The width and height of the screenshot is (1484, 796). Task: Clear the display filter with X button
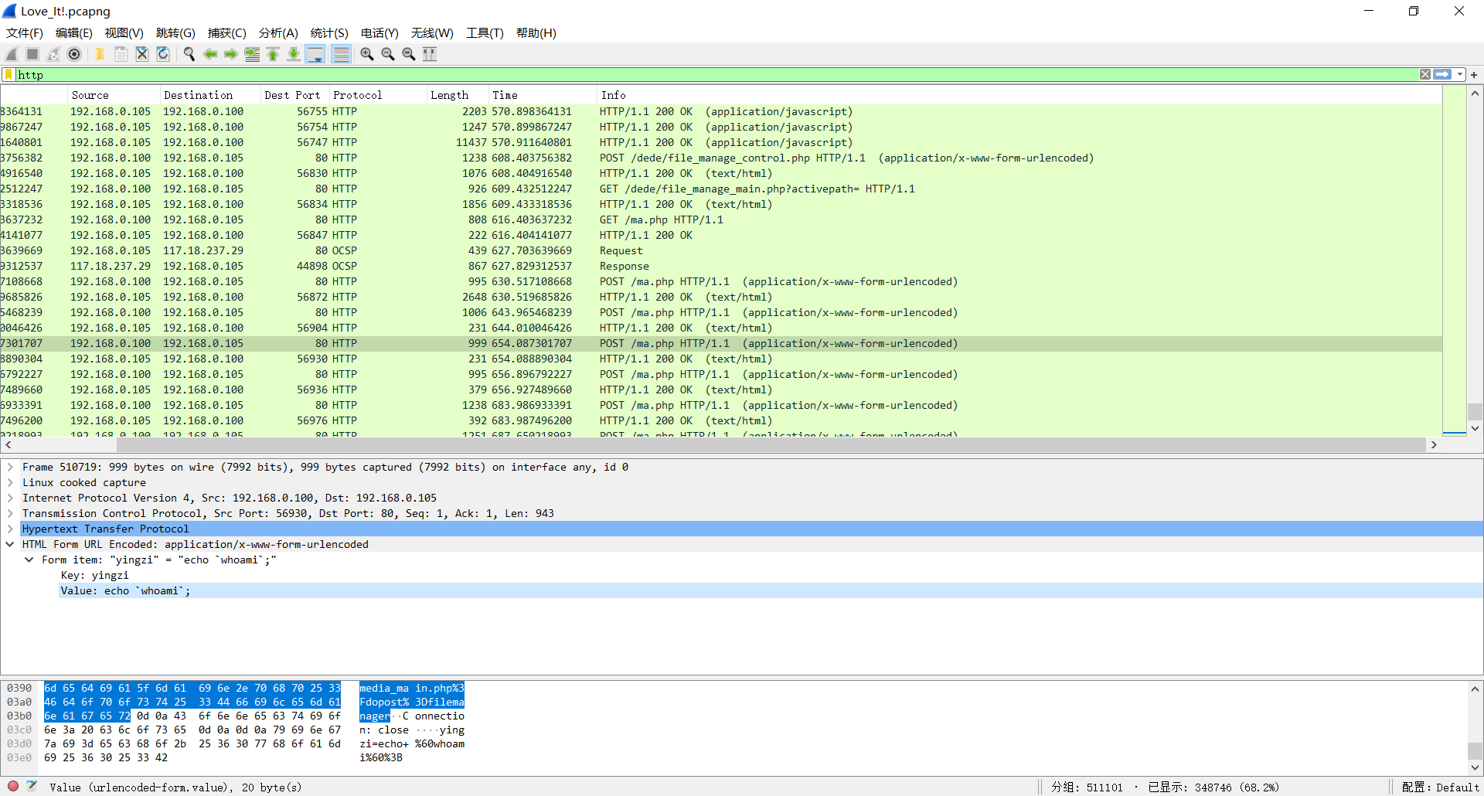[x=1424, y=75]
